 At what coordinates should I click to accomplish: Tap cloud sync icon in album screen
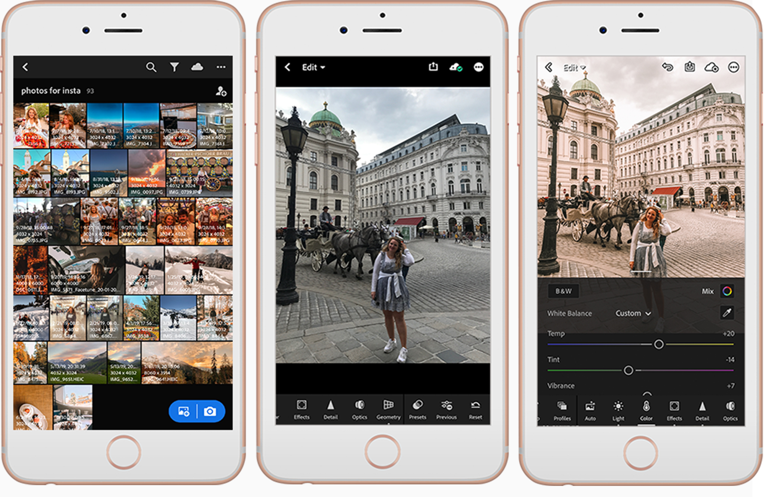point(197,67)
